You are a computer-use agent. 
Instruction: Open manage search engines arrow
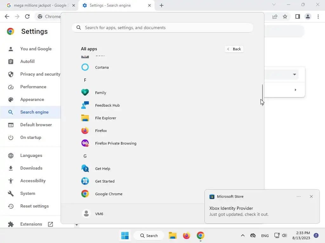tap(295, 90)
